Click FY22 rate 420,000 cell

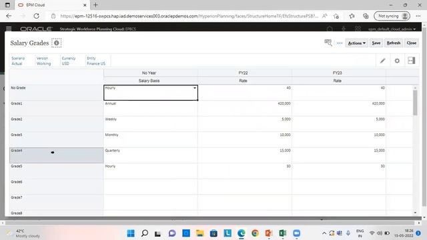click(245, 108)
